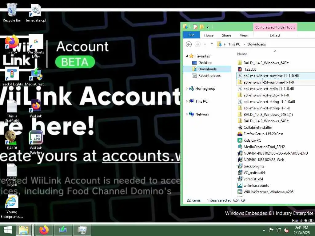Open the Game i played desktop file
315x236 pixels.
[x=12, y=175]
